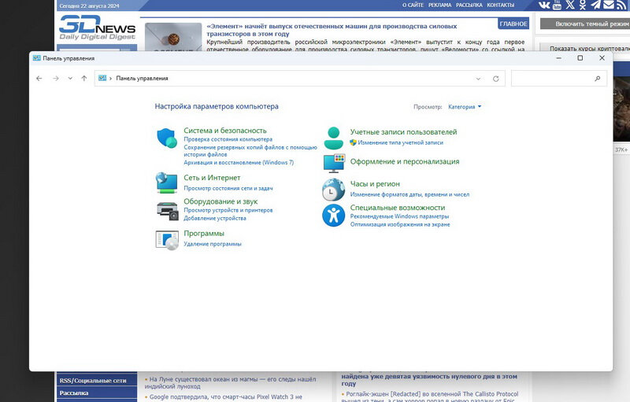Screen dimensions: 630x402
Task: Click the Оформление и персонализация monitor icon
Action: click(334, 163)
